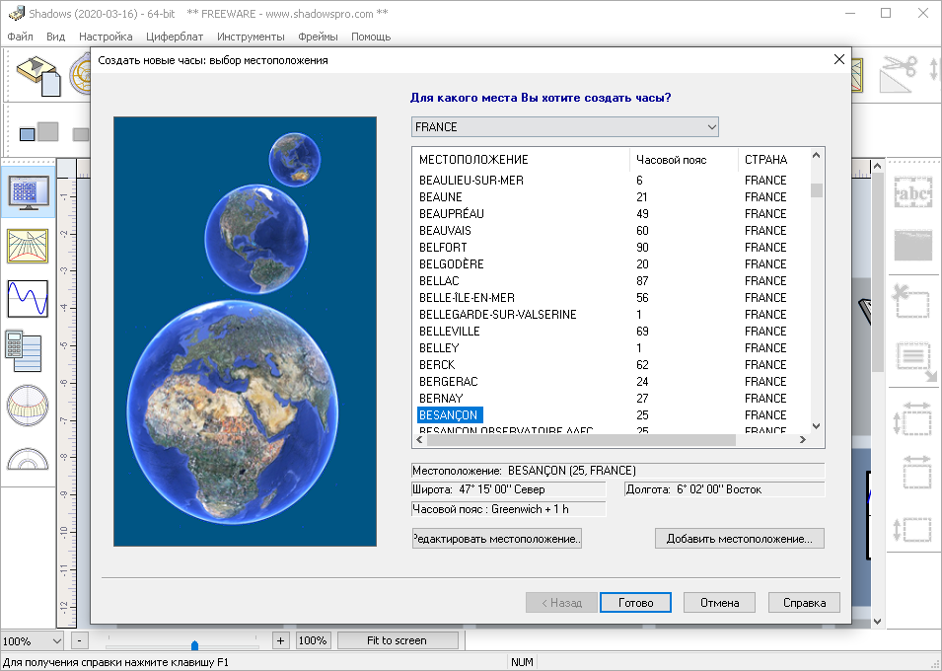Select BELFORT in the location list
This screenshot has width=942, height=671.
(x=443, y=247)
